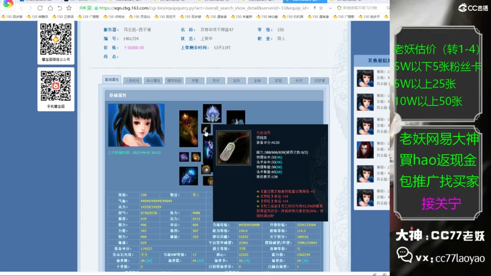This screenshot has height=276, width=491.
Task: Click the purple gem accessory slot
Action: (184, 157)
